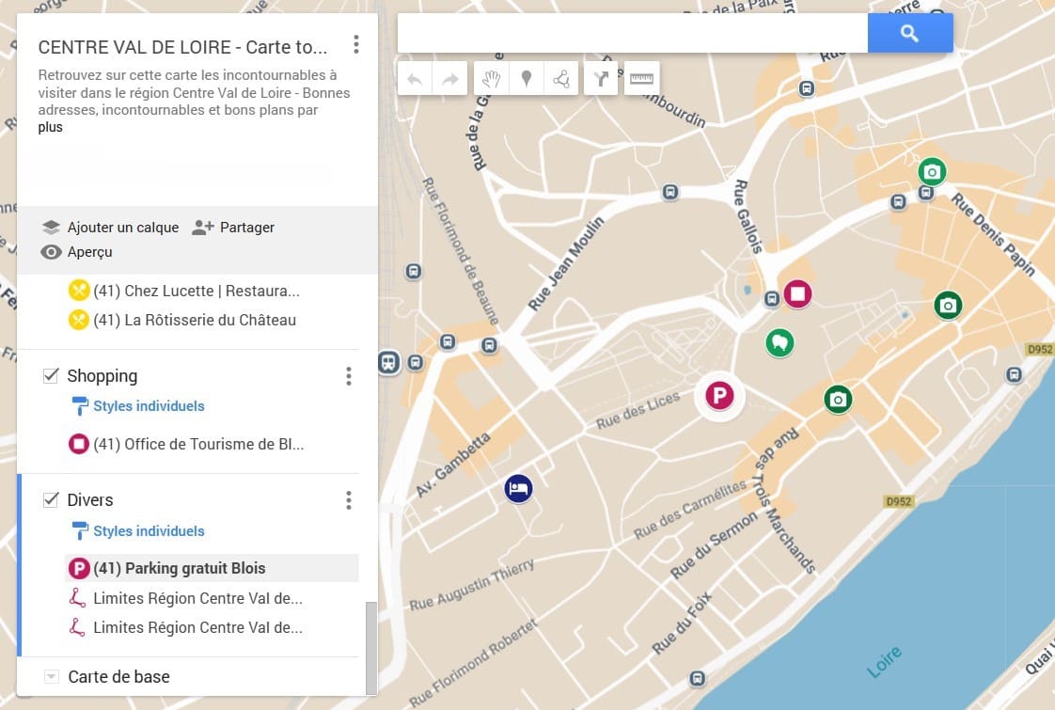
Task: Click bus stop icon near Rue Jean Moulin top
Action: click(670, 193)
